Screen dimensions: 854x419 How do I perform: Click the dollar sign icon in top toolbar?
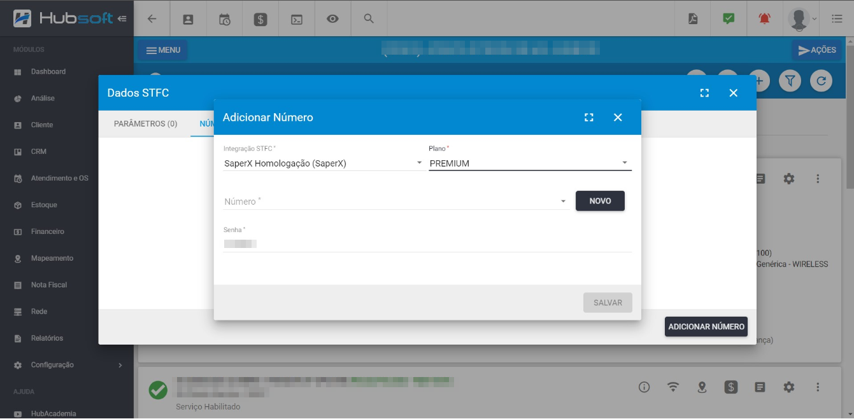[x=260, y=19]
